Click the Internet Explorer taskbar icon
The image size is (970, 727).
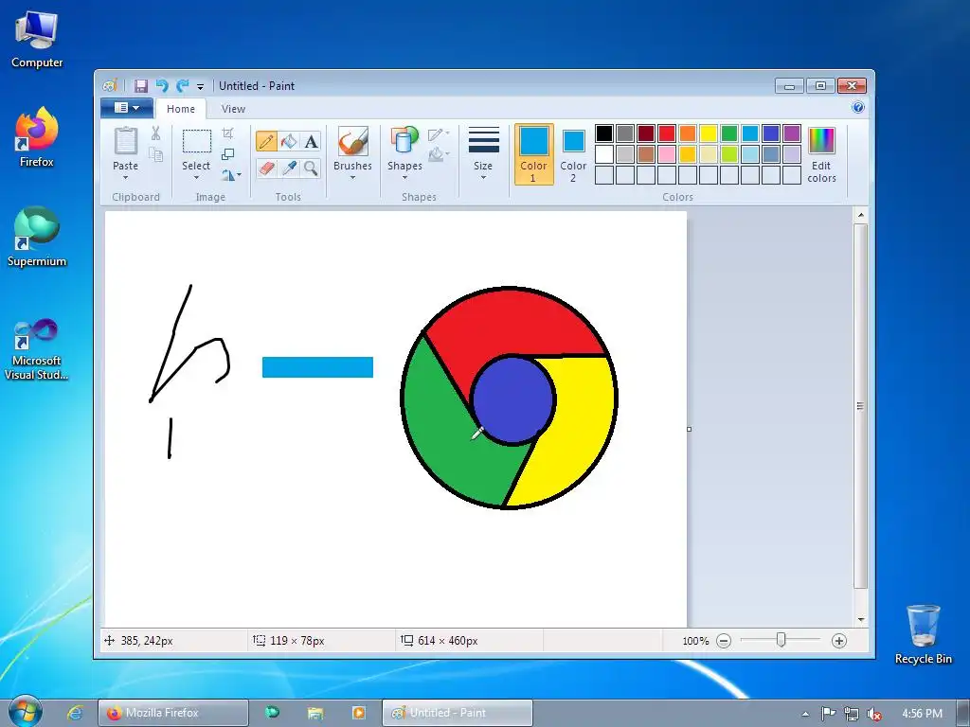(75, 713)
